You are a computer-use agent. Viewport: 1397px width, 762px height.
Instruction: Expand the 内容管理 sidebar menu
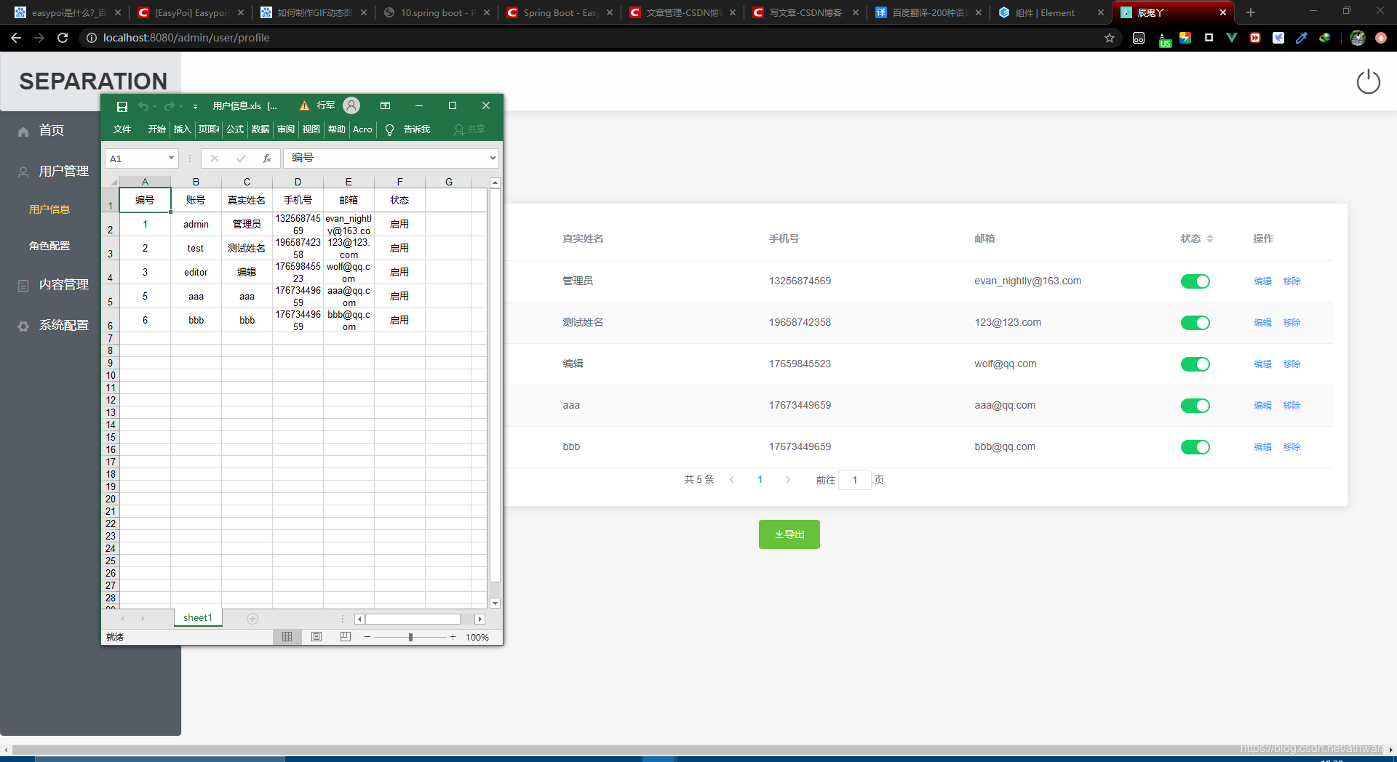(x=63, y=284)
